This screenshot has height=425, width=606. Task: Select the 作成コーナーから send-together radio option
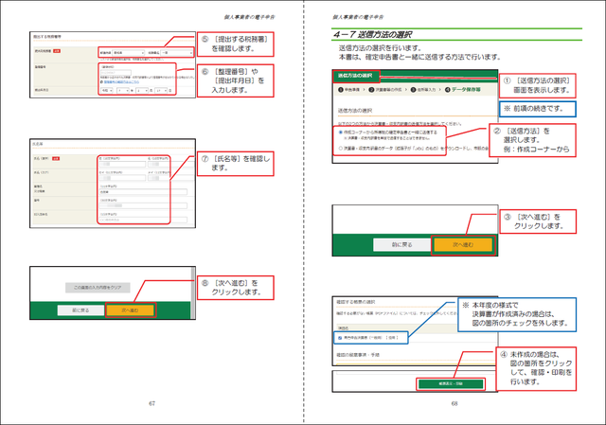click(x=341, y=133)
